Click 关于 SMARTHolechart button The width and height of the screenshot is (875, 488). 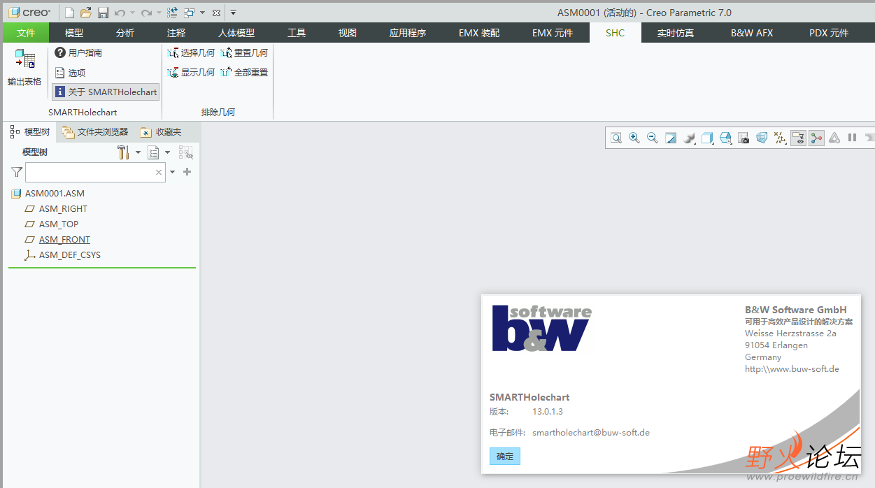(x=106, y=92)
